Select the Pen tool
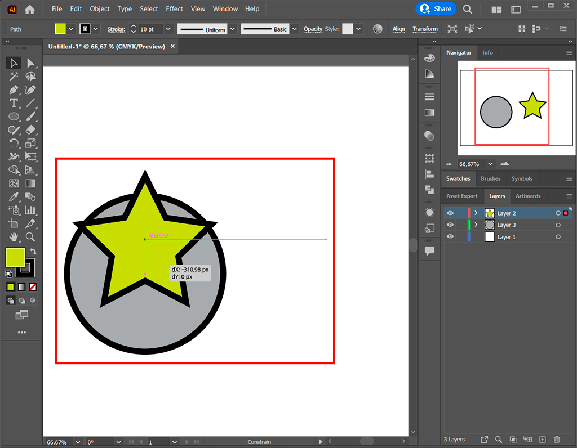 (14, 89)
